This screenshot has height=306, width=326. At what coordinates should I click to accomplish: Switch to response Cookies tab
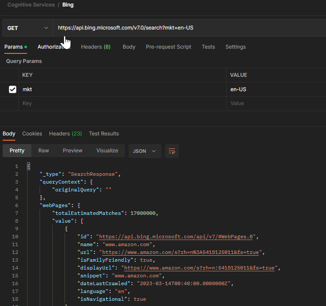[x=32, y=134]
